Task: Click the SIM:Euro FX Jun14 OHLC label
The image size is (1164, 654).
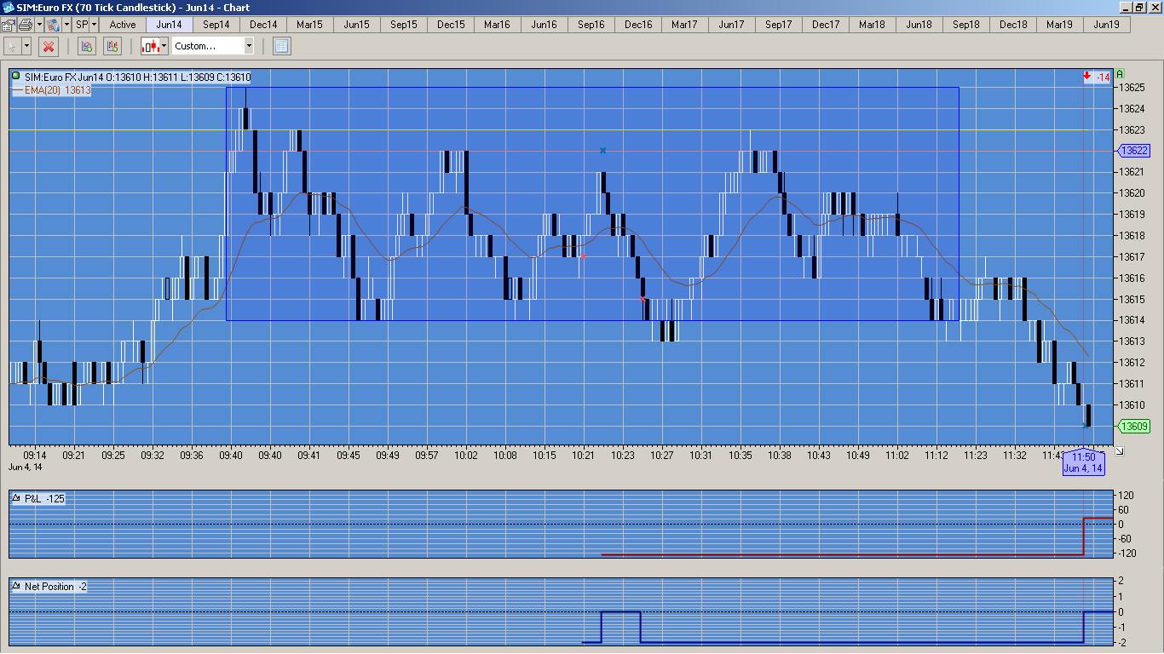Action: coord(136,77)
